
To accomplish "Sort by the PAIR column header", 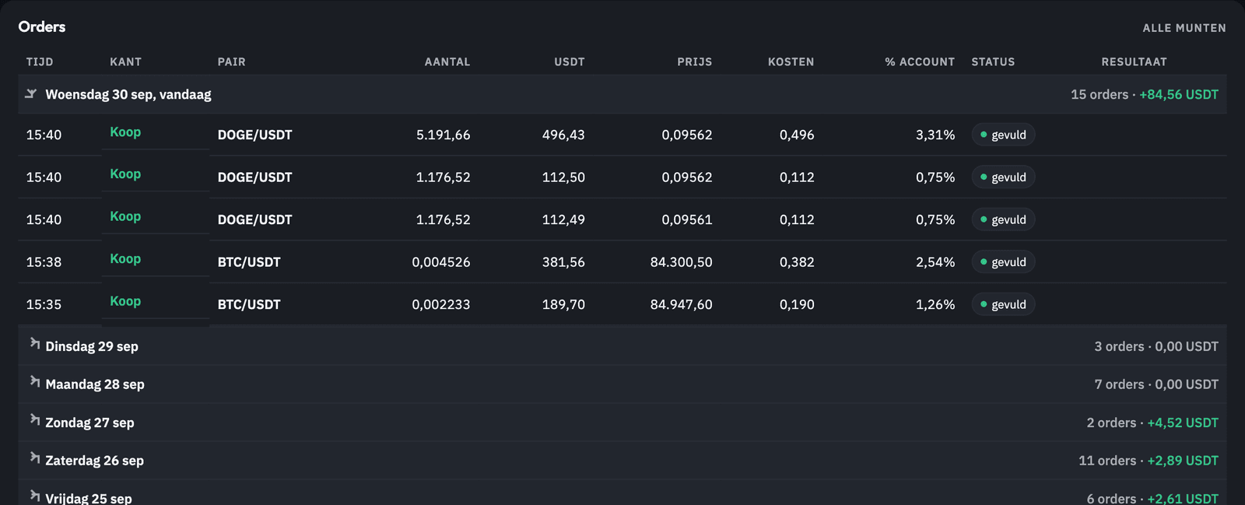I will [x=232, y=61].
